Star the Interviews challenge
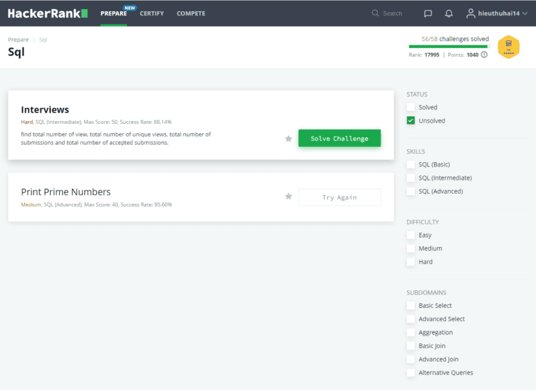The image size is (536, 390). point(289,139)
